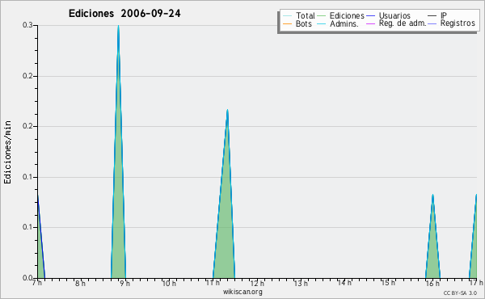Click the '10 h' x-axis label
The width and height of the screenshot is (485, 299).
[x=169, y=283]
